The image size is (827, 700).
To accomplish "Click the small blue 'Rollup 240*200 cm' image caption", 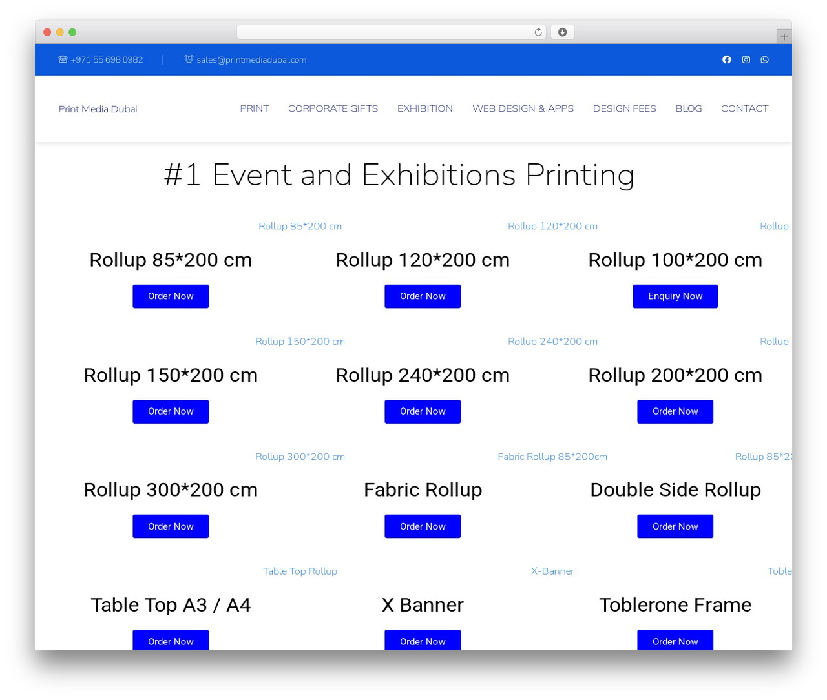I will [553, 341].
